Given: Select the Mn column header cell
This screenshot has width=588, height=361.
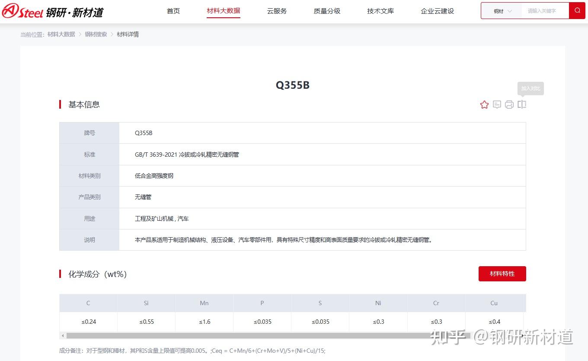Looking at the screenshot, I should pyautogui.click(x=204, y=303).
